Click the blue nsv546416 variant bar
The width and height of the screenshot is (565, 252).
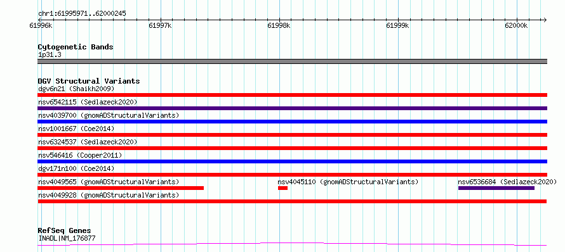[292, 161]
